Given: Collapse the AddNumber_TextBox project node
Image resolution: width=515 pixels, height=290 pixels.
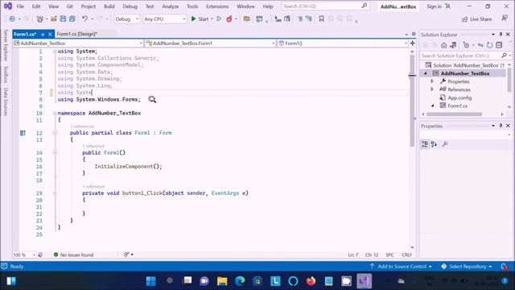Looking at the screenshot, I should (426, 73).
